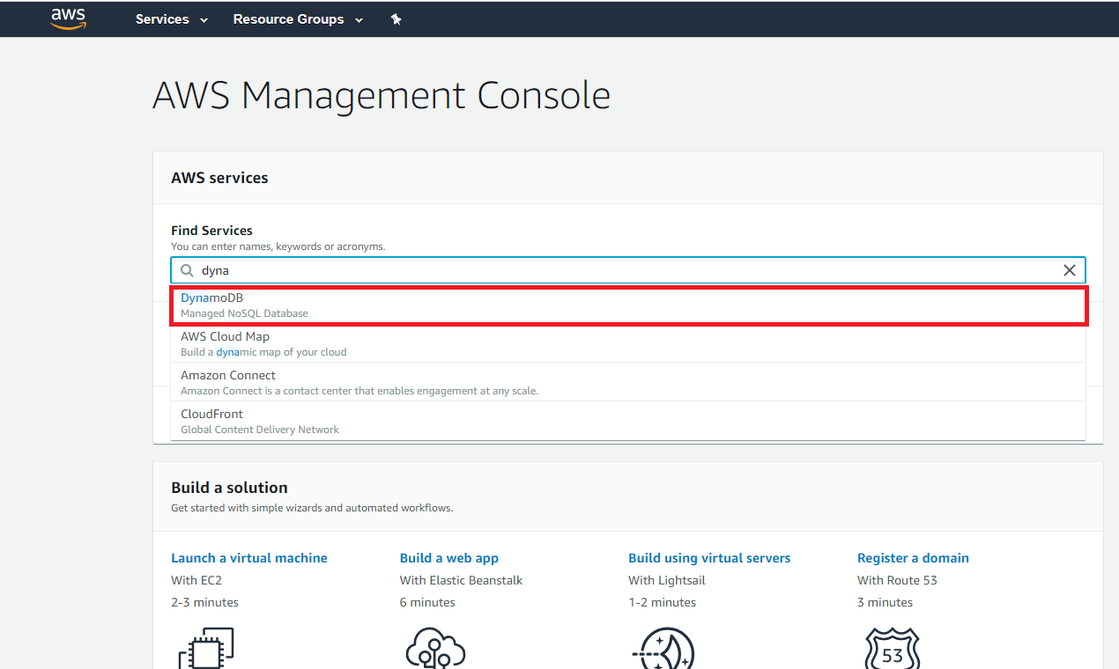This screenshot has width=1119, height=669.
Task: Open Launch a virtual machine link
Action: [249, 558]
